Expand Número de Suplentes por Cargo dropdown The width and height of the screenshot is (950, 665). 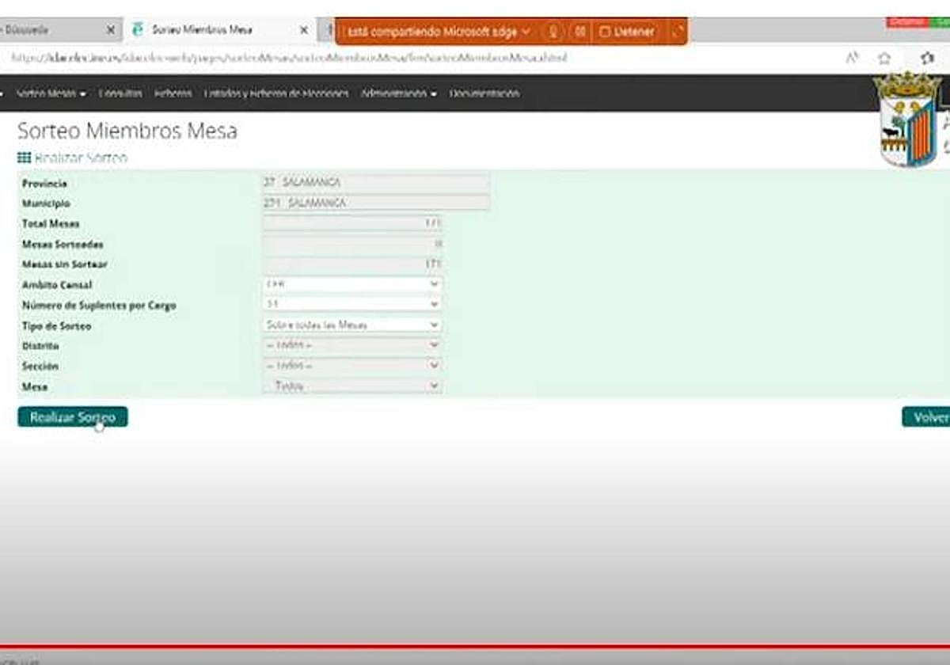pyautogui.click(x=352, y=304)
